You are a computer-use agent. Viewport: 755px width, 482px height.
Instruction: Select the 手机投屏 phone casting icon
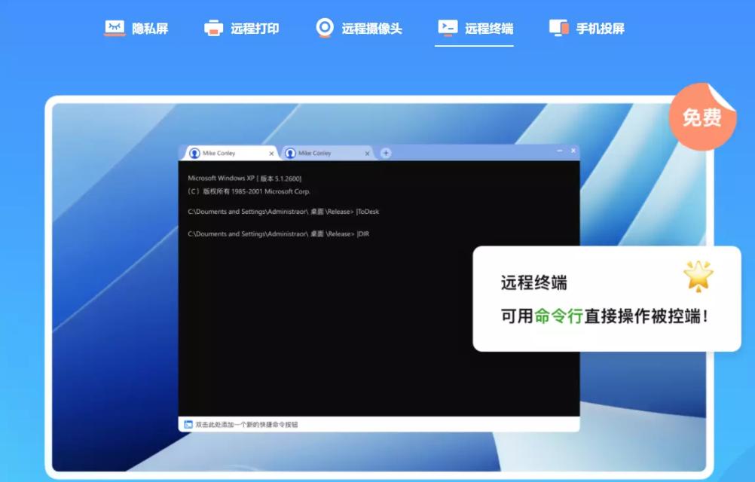click(558, 27)
